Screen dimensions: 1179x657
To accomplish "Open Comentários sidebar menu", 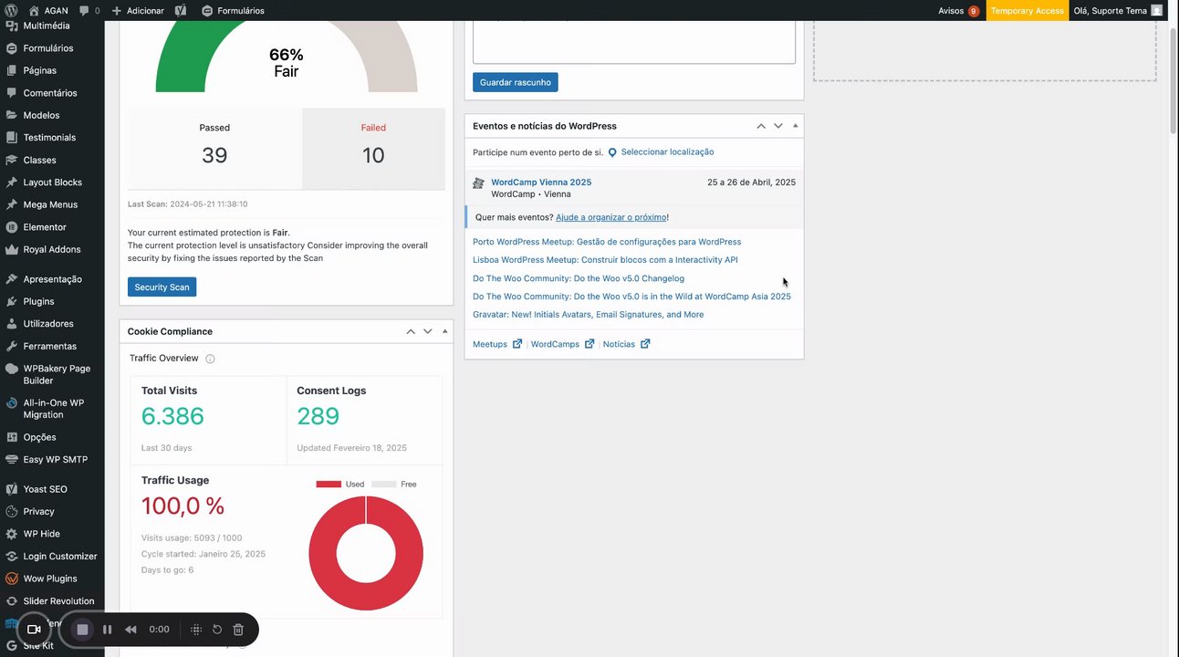I will [x=52, y=93].
